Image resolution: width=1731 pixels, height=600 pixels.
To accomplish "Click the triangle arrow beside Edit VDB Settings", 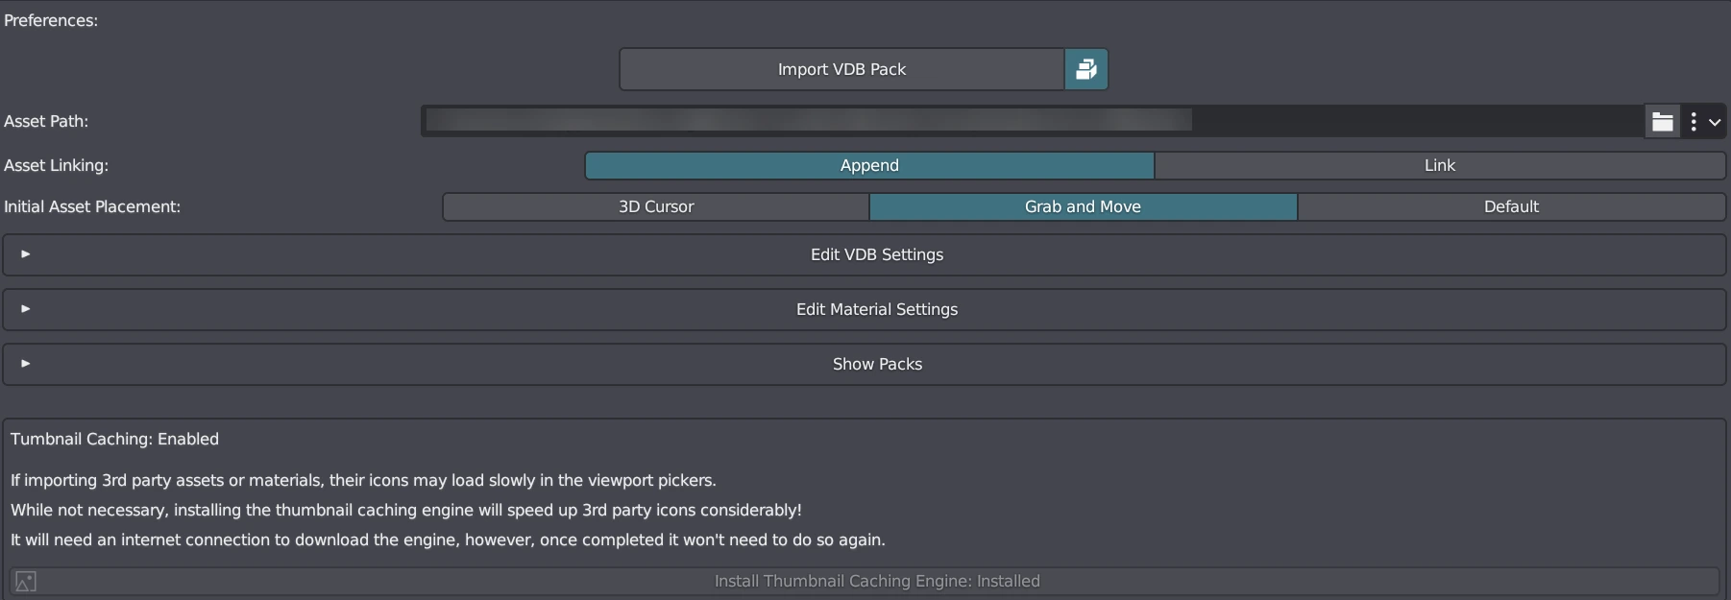I will click(x=26, y=254).
